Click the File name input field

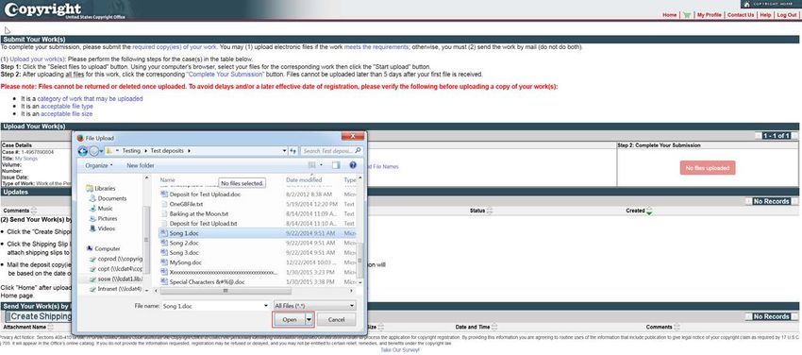211,306
